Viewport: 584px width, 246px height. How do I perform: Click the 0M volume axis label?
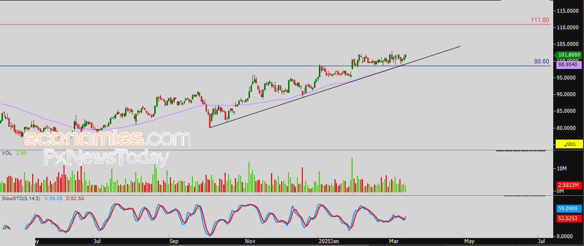561,191
